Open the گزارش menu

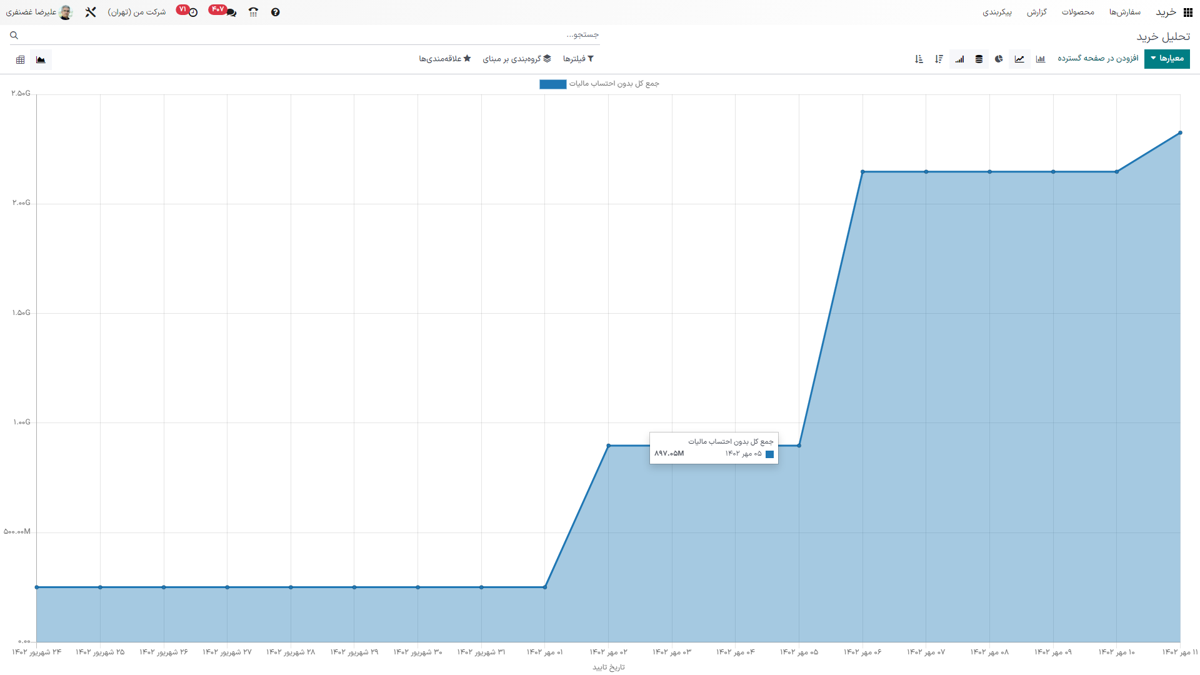(x=1036, y=12)
